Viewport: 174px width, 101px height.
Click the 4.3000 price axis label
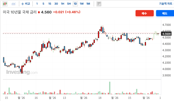[x=166, y=50]
